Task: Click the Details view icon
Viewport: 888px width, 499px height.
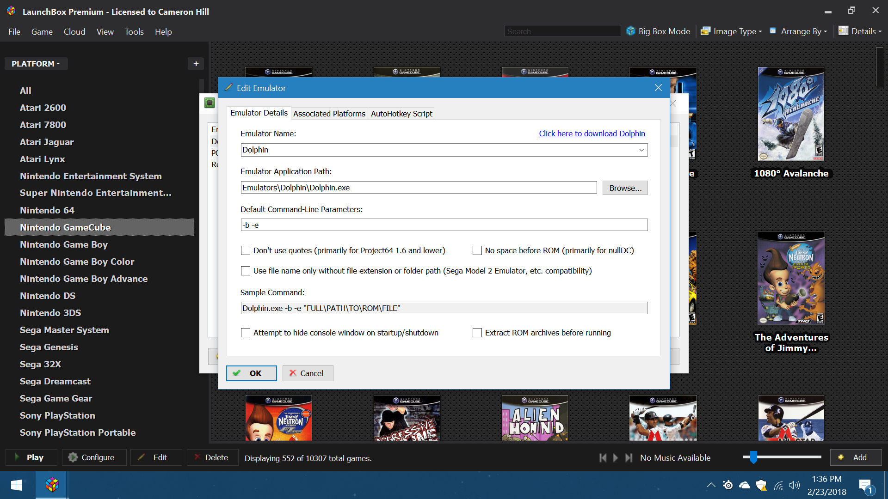Action: [843, 31]
